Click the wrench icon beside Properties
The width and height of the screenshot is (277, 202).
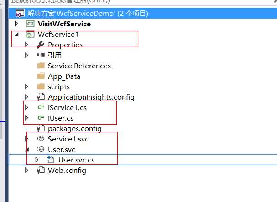41,45
